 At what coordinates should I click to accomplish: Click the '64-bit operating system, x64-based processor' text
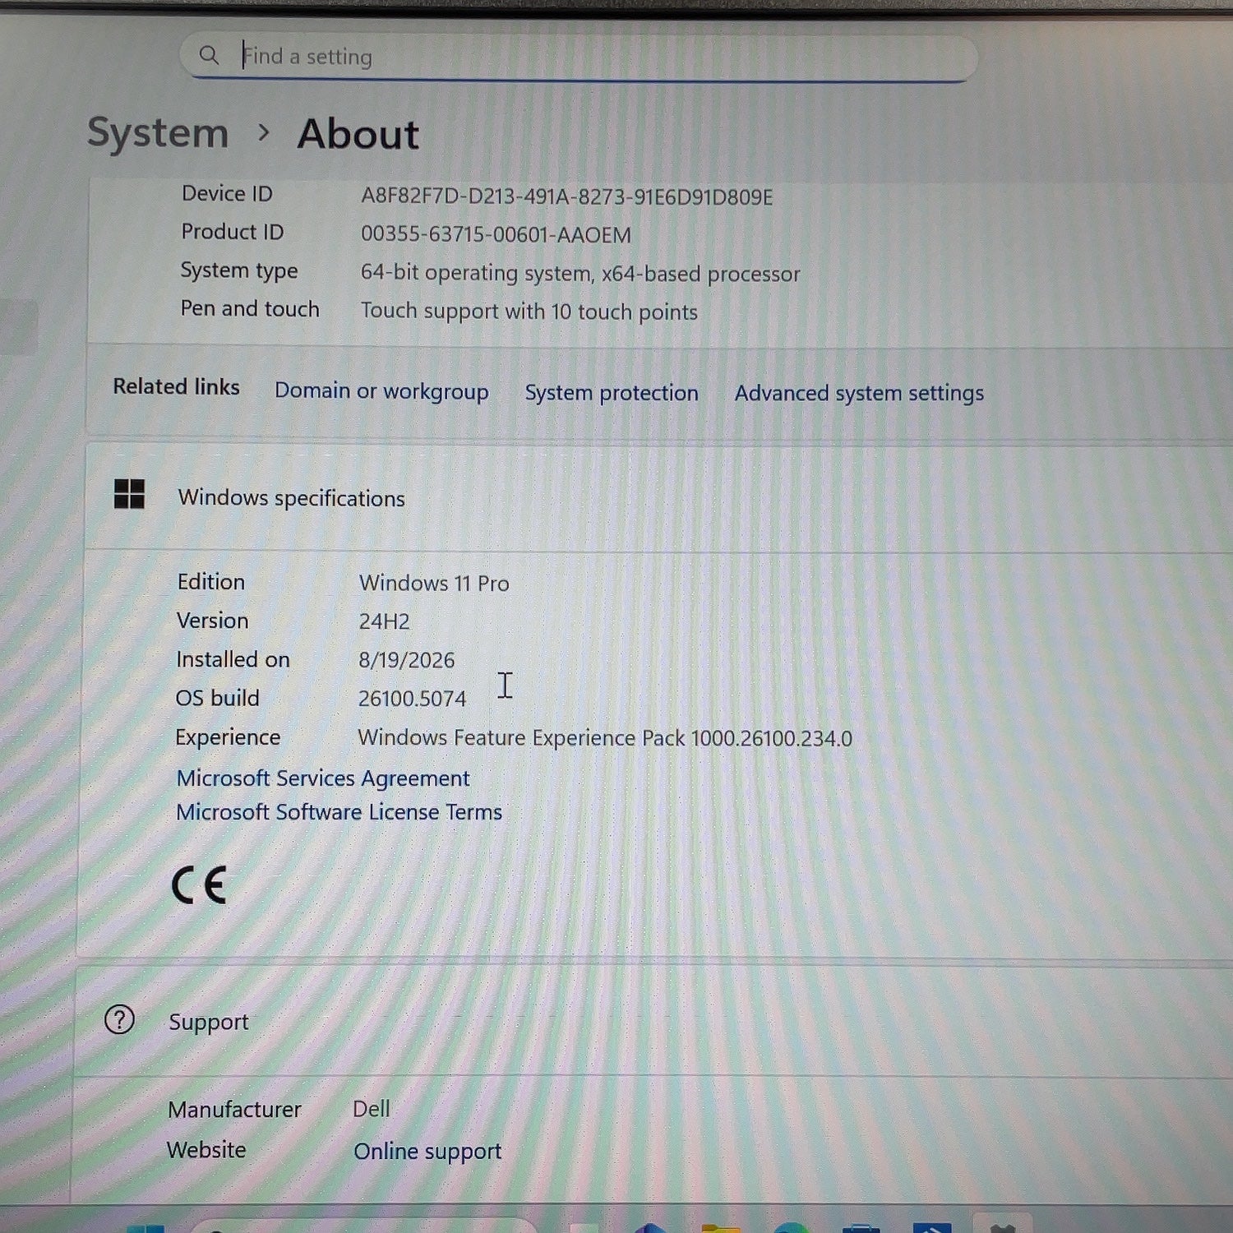click(x=580, y=274)
